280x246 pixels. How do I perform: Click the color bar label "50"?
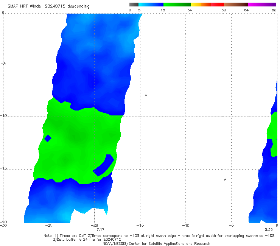coord(224,10)
